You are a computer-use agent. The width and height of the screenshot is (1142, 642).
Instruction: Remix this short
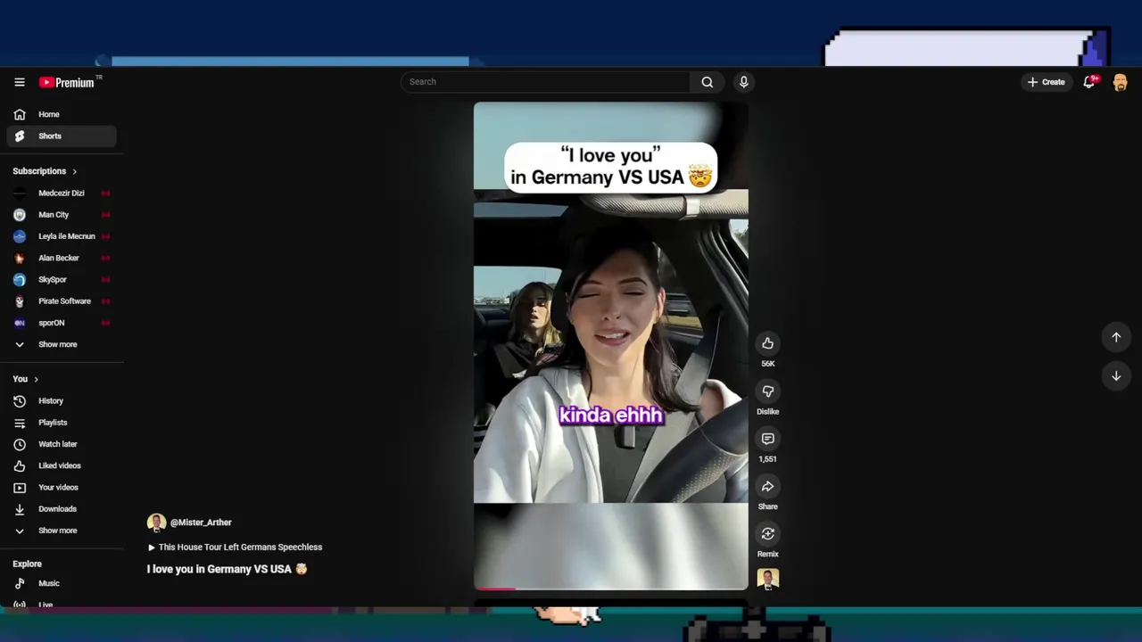coord(767,533)
